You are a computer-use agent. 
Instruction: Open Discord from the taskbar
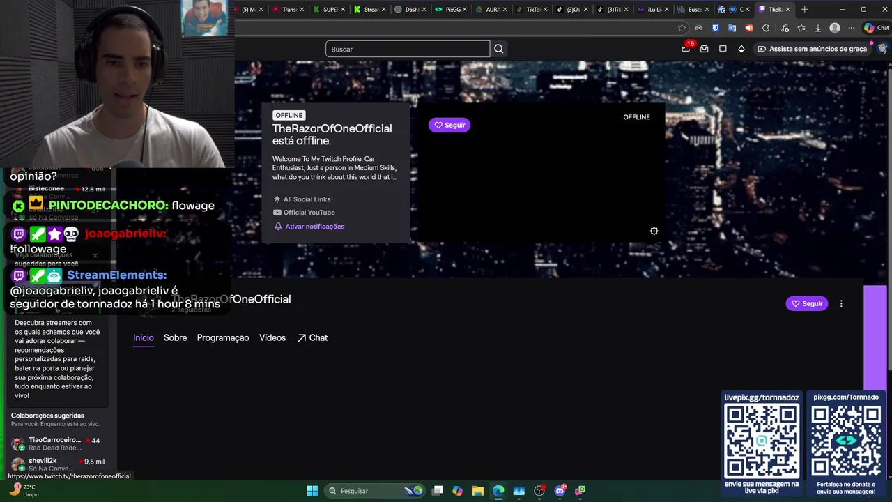tap(560, 491)
